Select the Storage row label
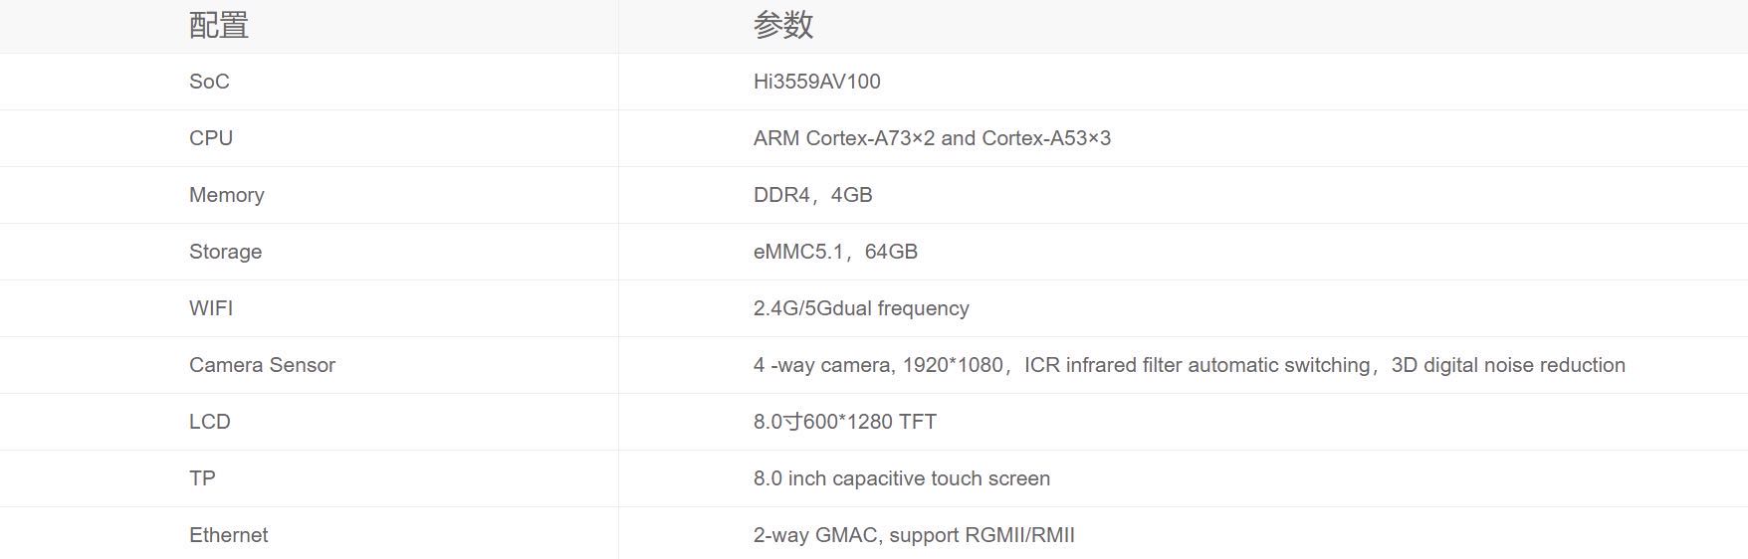 pos(225,252)
